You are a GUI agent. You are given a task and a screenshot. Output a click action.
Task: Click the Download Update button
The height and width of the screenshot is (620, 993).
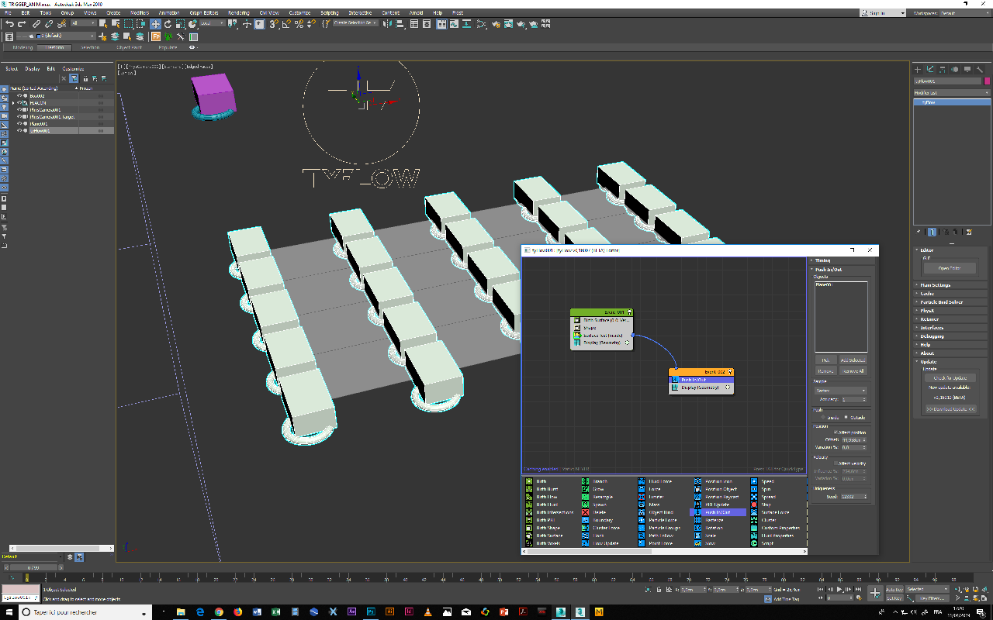tap(950, 408)
